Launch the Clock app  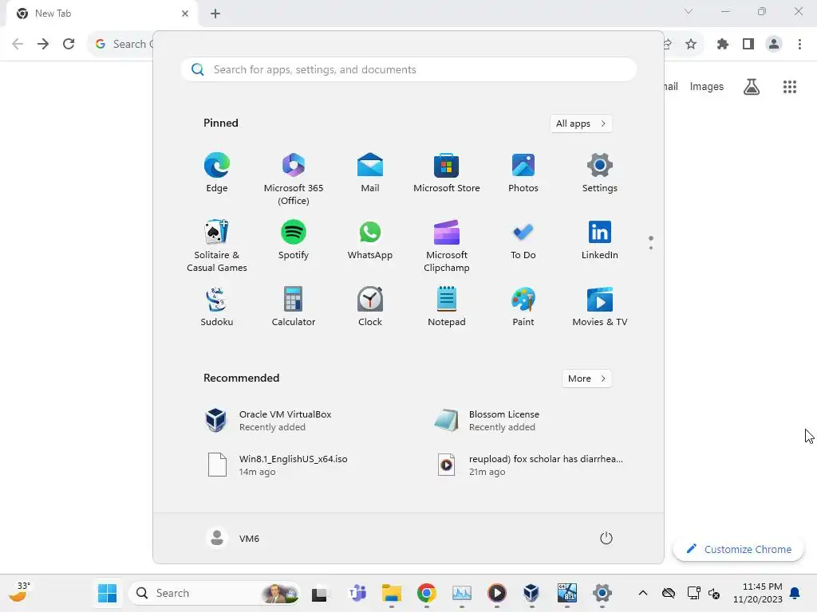click(x=370, y=307)
